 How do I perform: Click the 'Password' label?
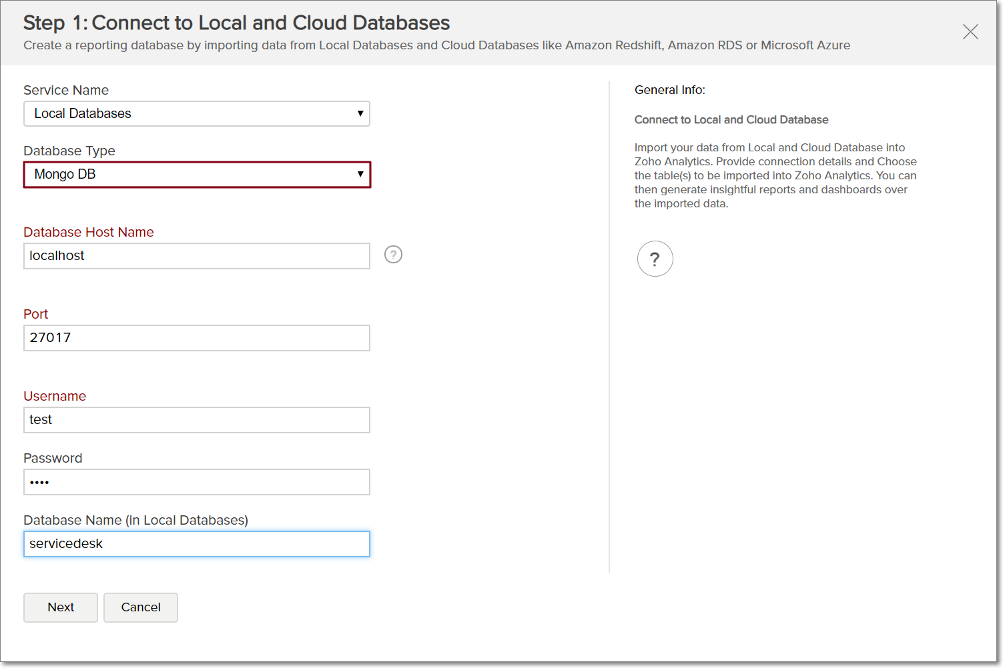point(53,458)
